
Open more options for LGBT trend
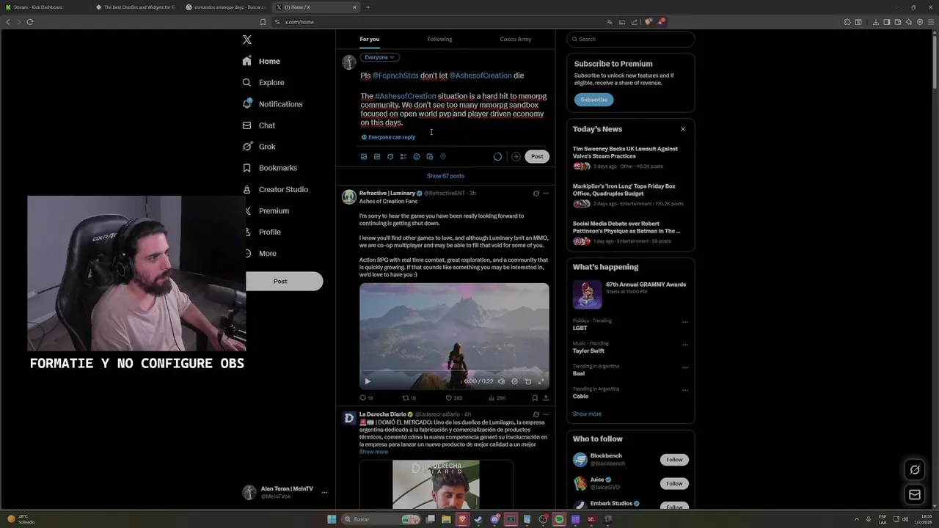point(685,322)
